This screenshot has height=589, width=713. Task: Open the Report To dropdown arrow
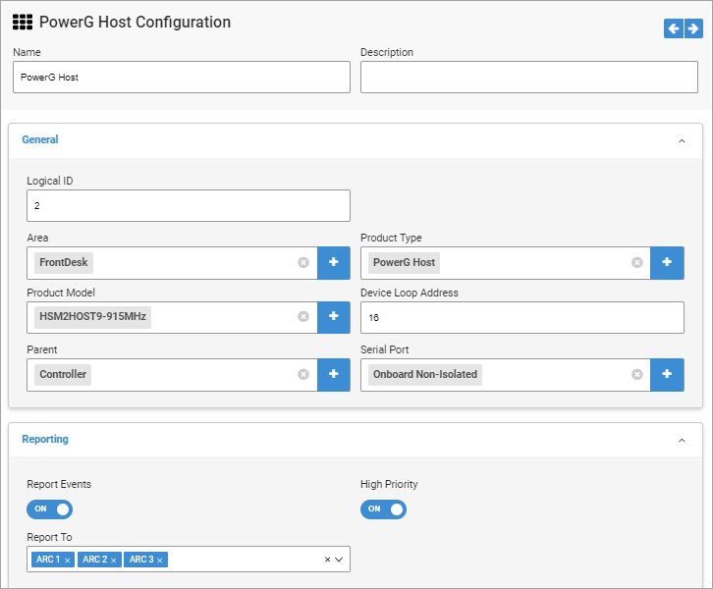coord(339,560)
